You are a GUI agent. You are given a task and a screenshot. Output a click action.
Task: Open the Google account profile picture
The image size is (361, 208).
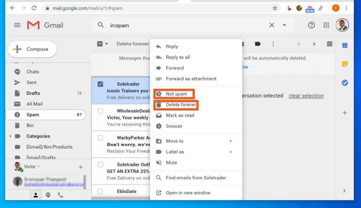342,25
